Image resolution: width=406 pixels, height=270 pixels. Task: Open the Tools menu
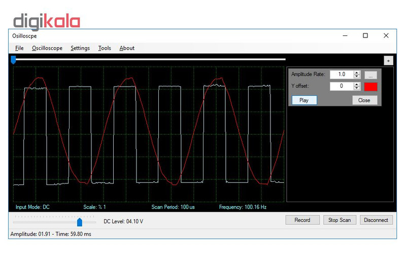point(105,48)
